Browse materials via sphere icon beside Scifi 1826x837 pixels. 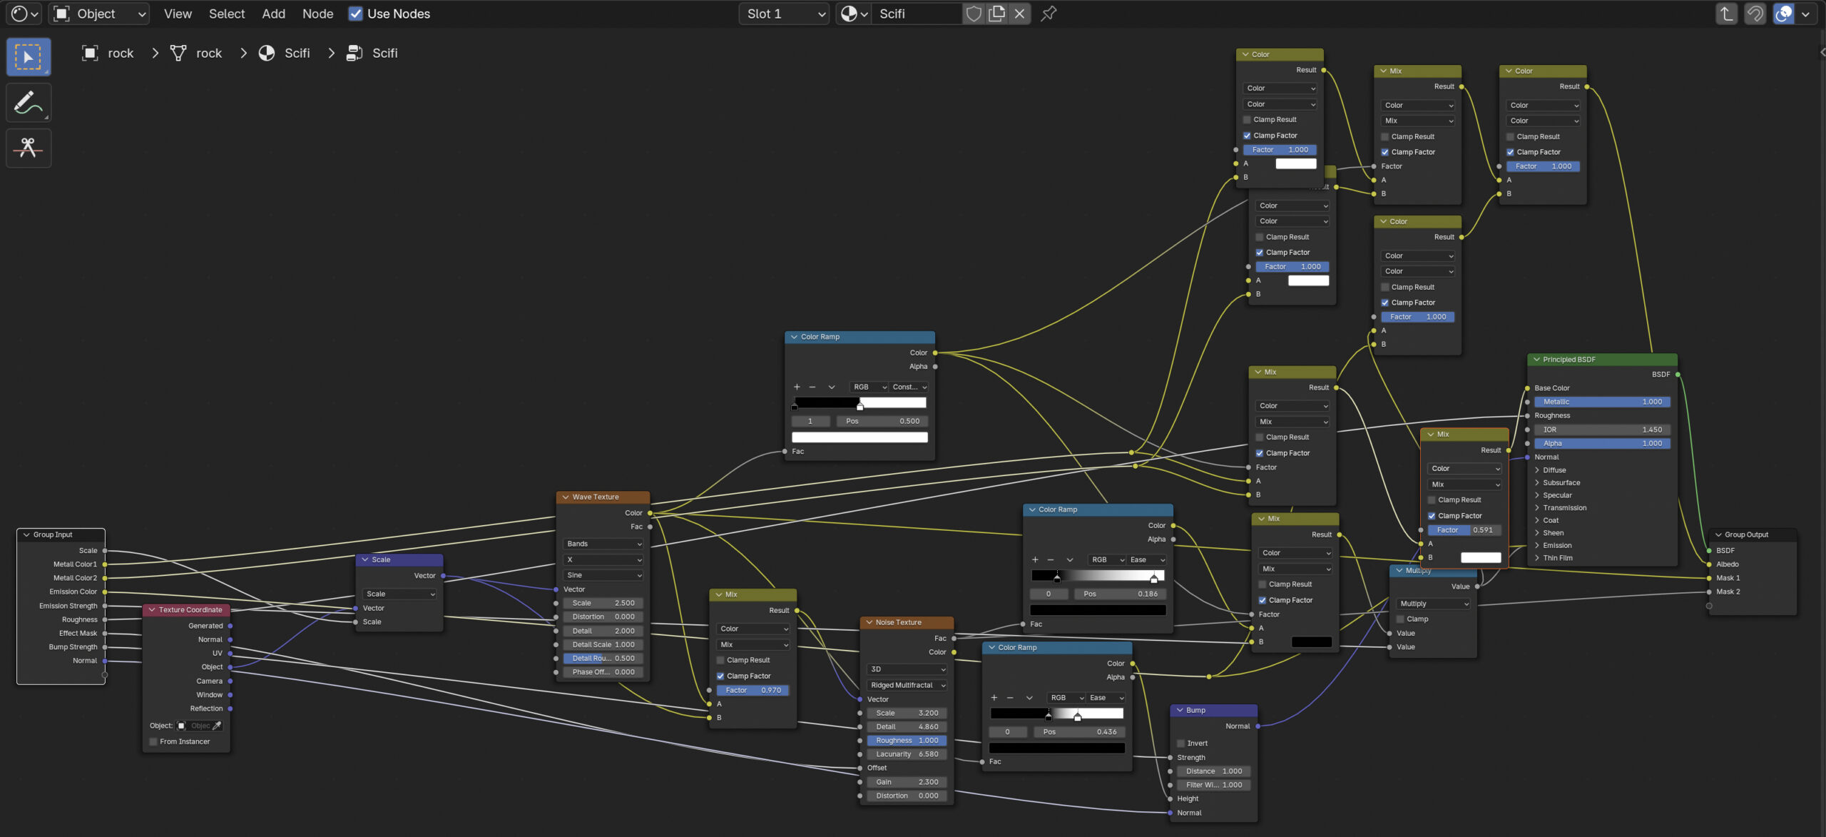854,14
